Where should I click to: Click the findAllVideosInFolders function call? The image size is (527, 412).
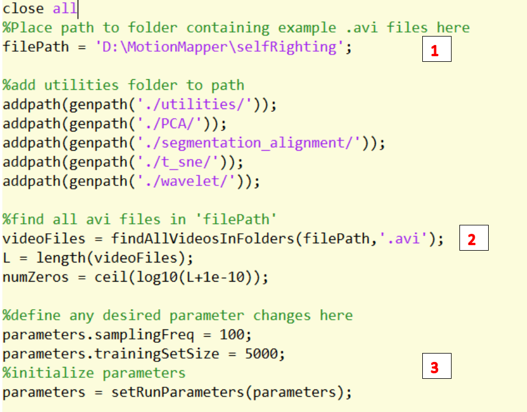tap(277, 238)
